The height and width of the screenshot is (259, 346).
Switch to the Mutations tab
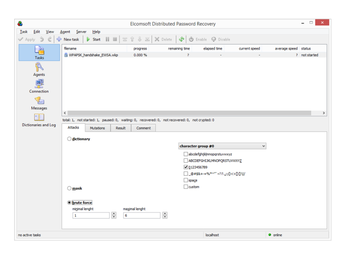(98, 128)
